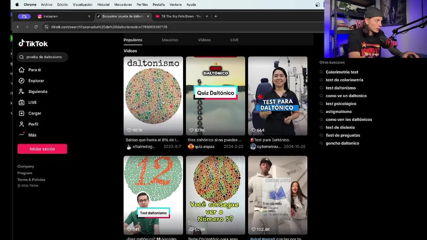Close the Till The Sky Falls Down tab
427x240 pixels.
[207, 16]
